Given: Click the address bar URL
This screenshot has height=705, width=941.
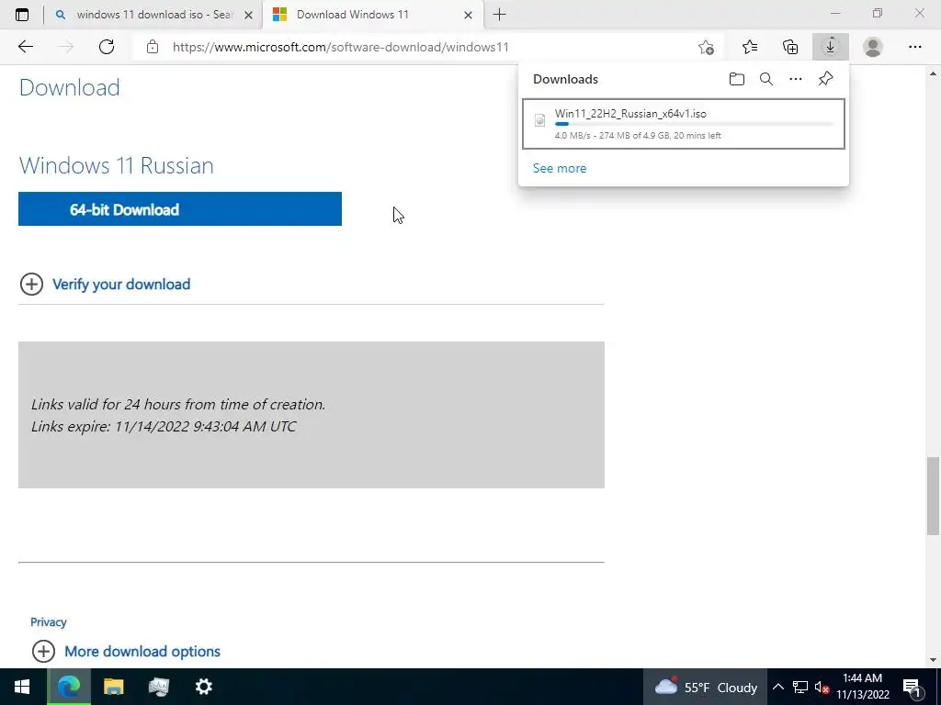Looking at the screenshot, I should 340,47.
